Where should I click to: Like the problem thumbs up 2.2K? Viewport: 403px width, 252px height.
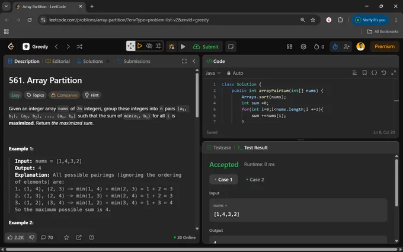coord(15,237)
